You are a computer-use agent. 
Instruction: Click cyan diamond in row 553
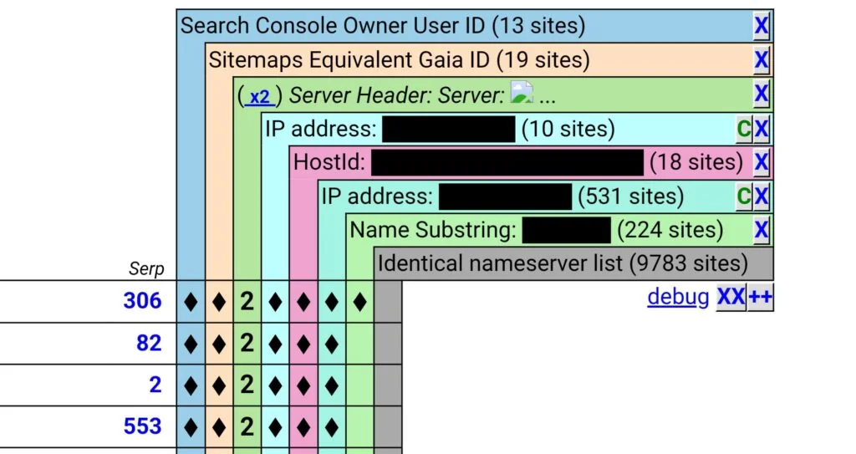click(x=275, y=427)
